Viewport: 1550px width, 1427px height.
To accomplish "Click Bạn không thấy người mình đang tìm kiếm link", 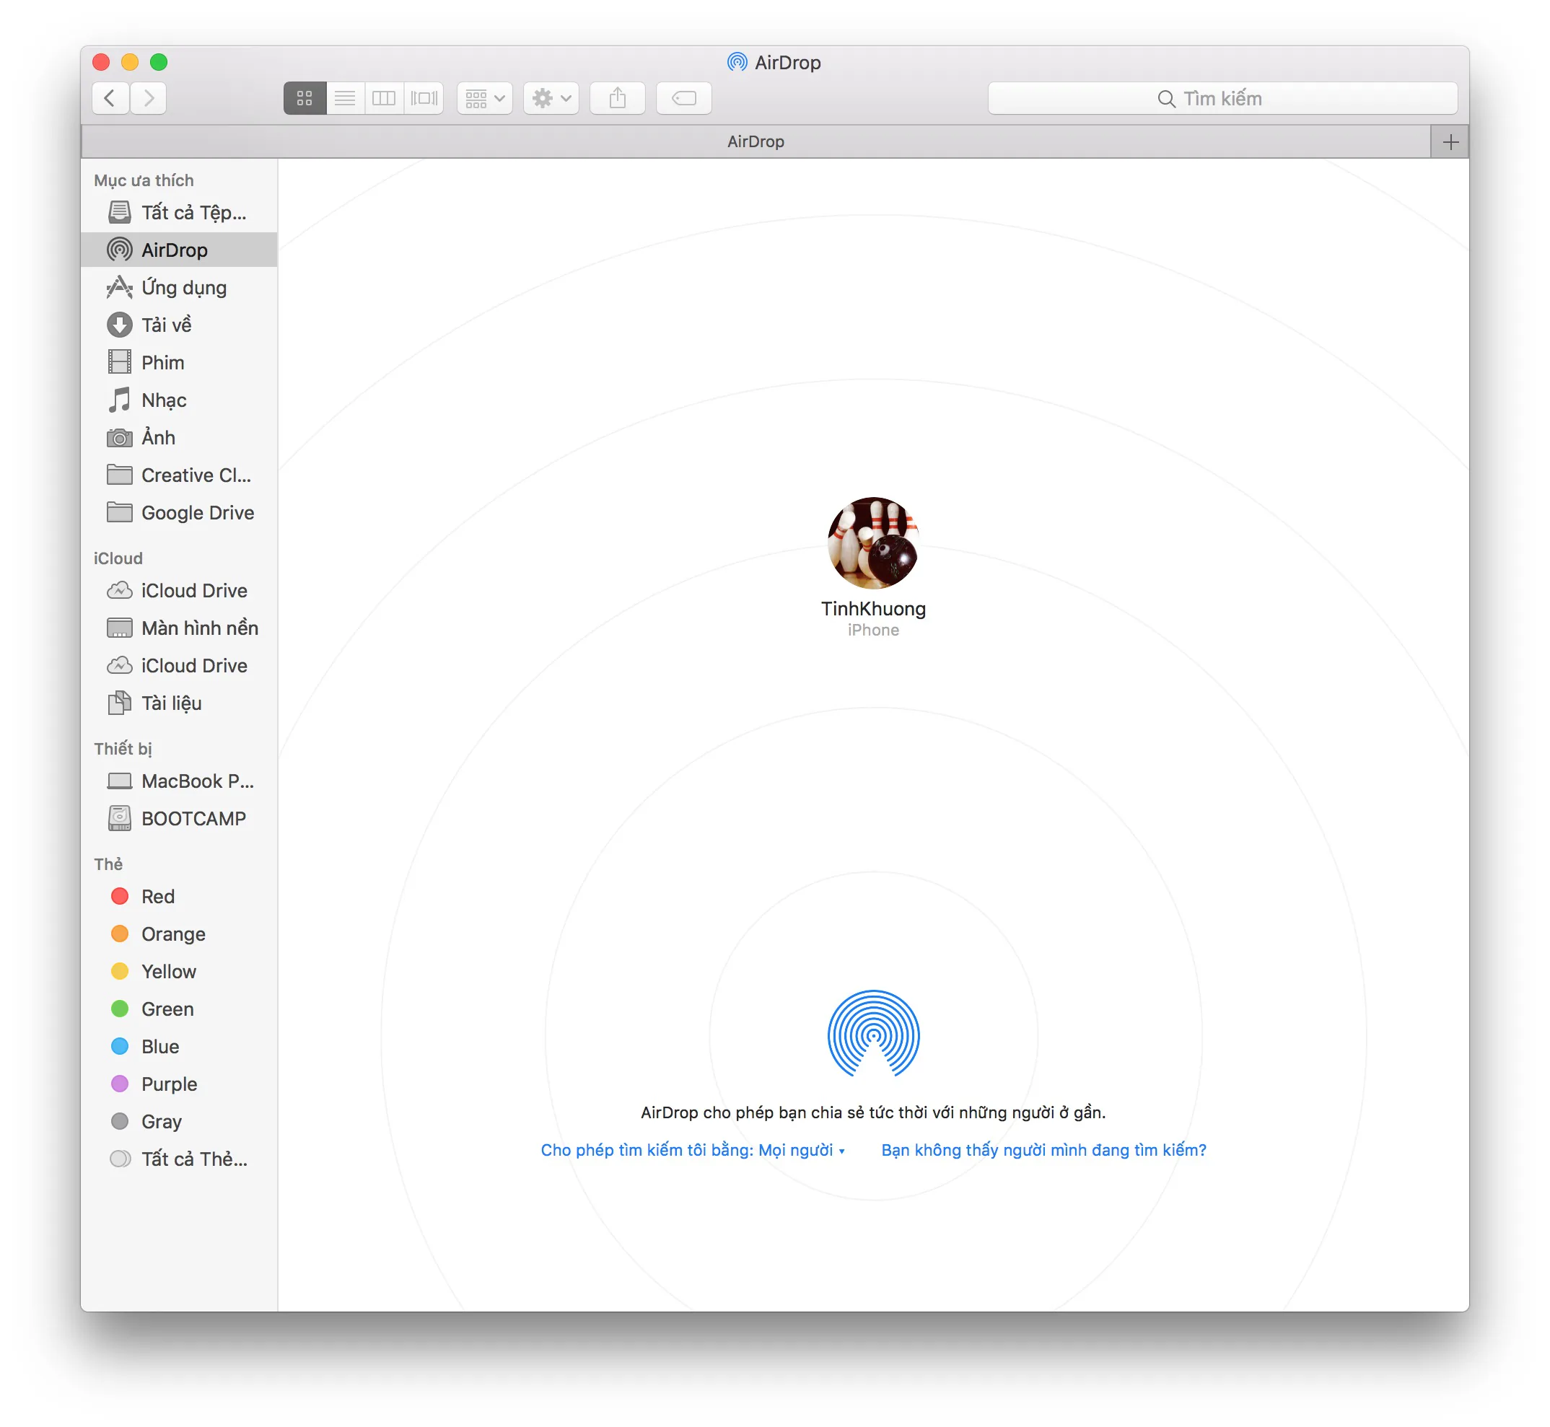I will (1043, 1150).
